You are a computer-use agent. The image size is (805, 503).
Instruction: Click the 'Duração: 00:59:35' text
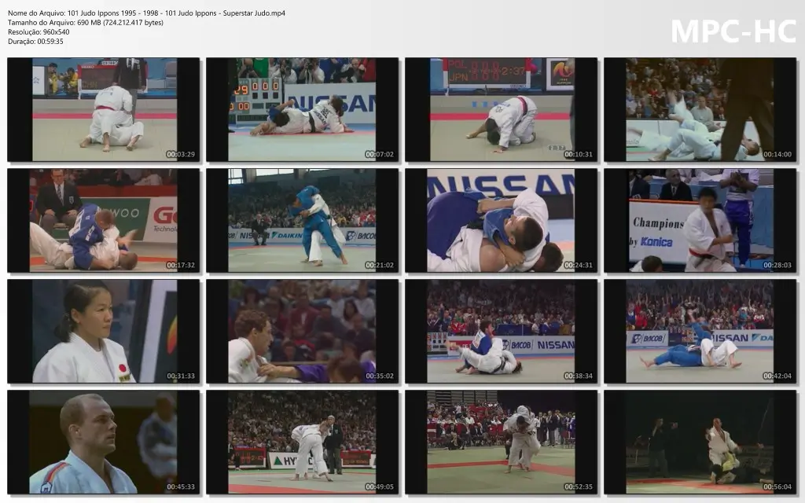coord(35,42)
